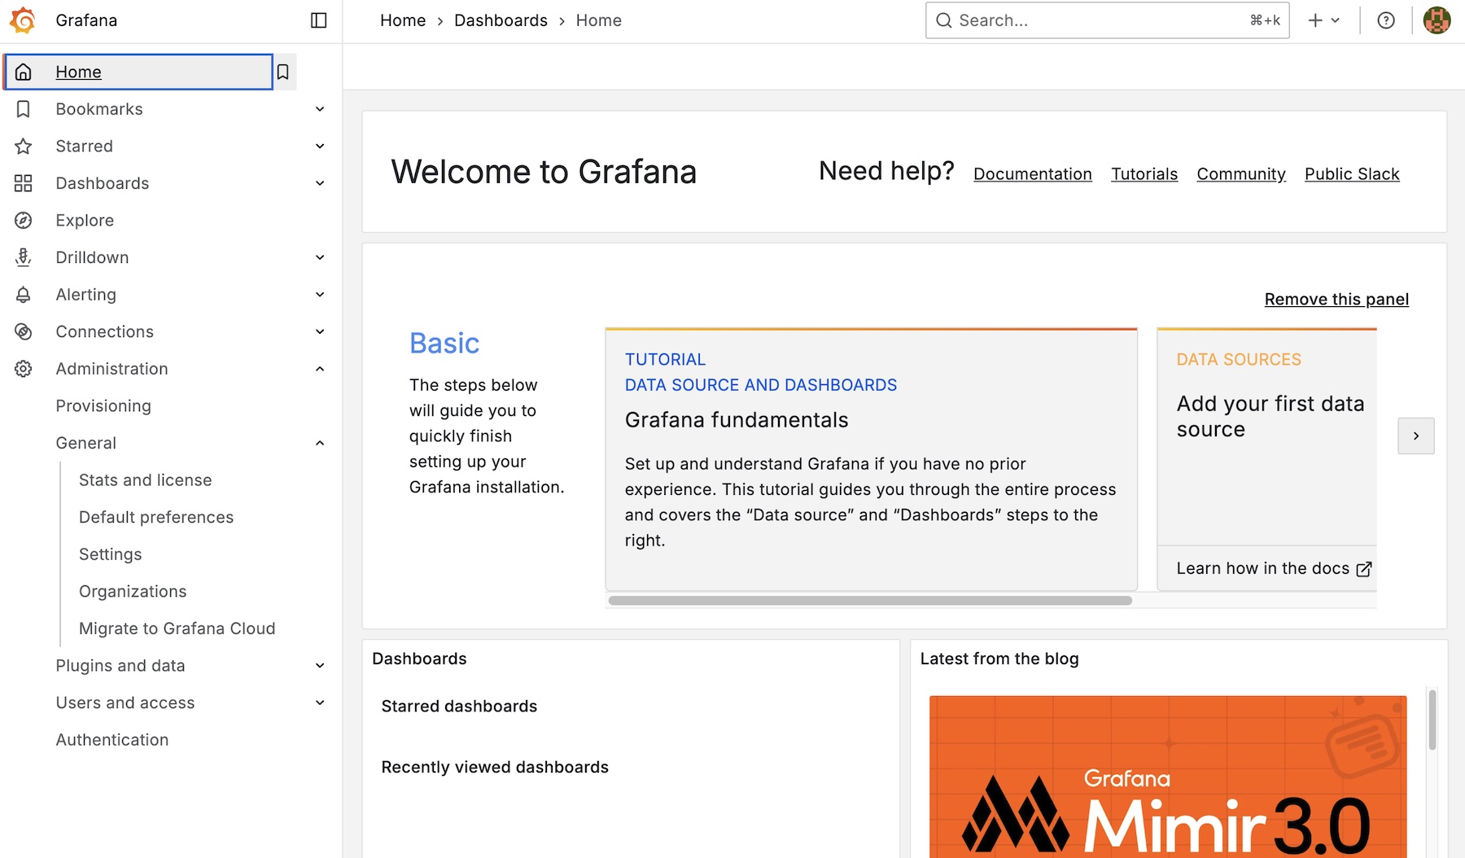Collapse the General section
The width and height of the screenshot is (1465, 858).
320,443
